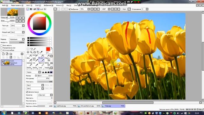Select the Убрать eraser brush
The width and height of the screenshot is (204, 115).
[47, 59]
